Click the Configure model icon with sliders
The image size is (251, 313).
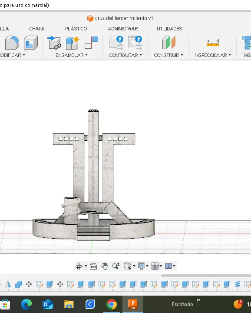(116, 42)
